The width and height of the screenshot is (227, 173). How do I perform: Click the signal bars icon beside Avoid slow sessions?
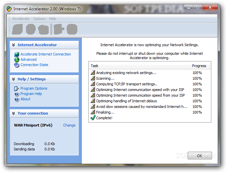pos(93,106)
